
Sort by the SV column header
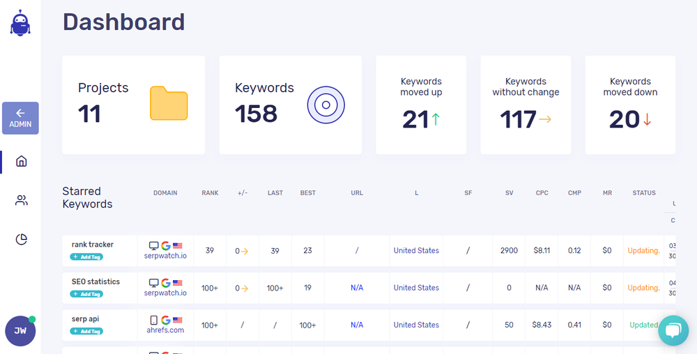(x=509, y=193)
